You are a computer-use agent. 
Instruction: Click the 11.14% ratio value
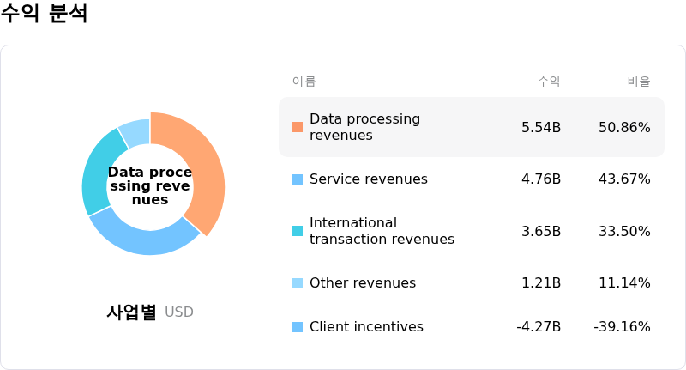[x=624, y=282]
